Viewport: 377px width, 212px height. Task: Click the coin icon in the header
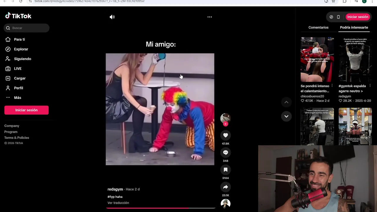coord(331,17)
